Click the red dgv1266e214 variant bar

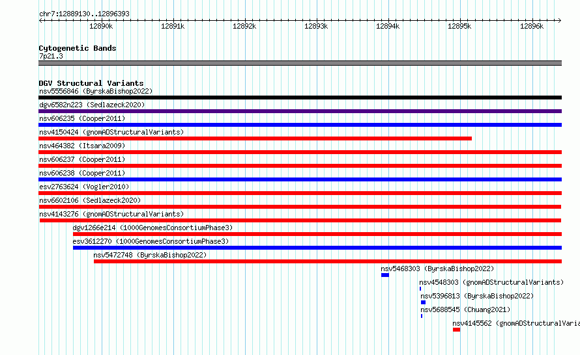pos(317,234)
